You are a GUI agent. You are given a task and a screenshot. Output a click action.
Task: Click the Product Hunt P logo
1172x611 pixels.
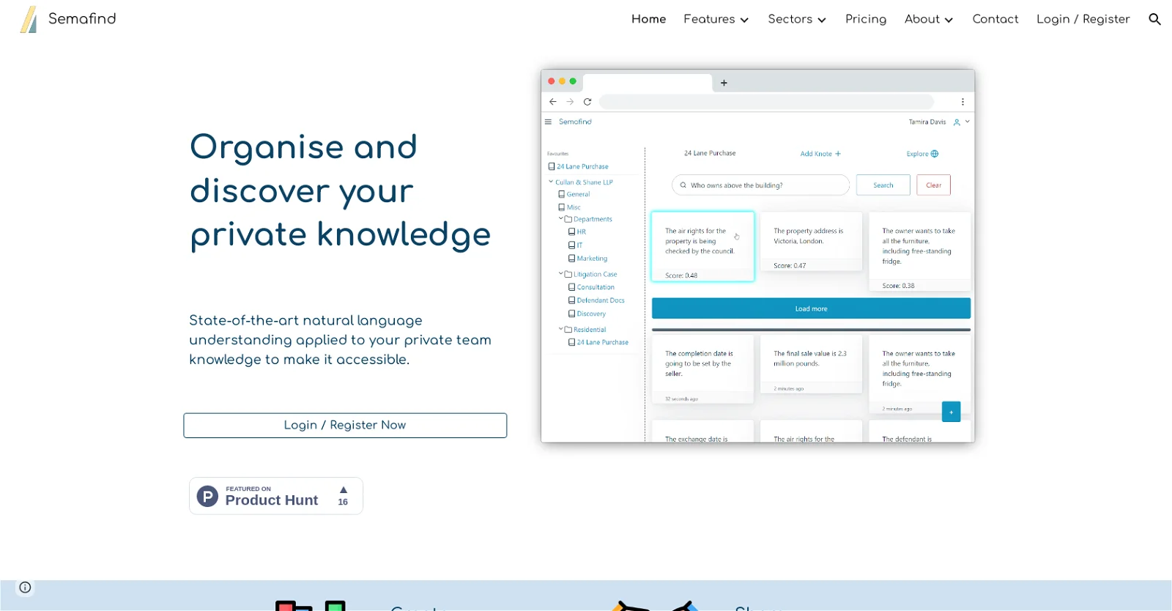pos(208,497)
